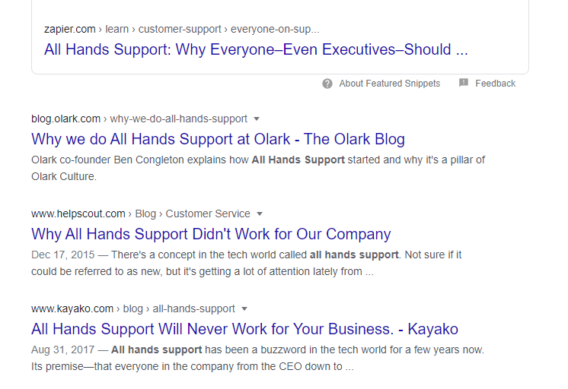Click the About Featured Snippets question mark icon
This screenshot has width=568, height=389.
click(327, 84)
